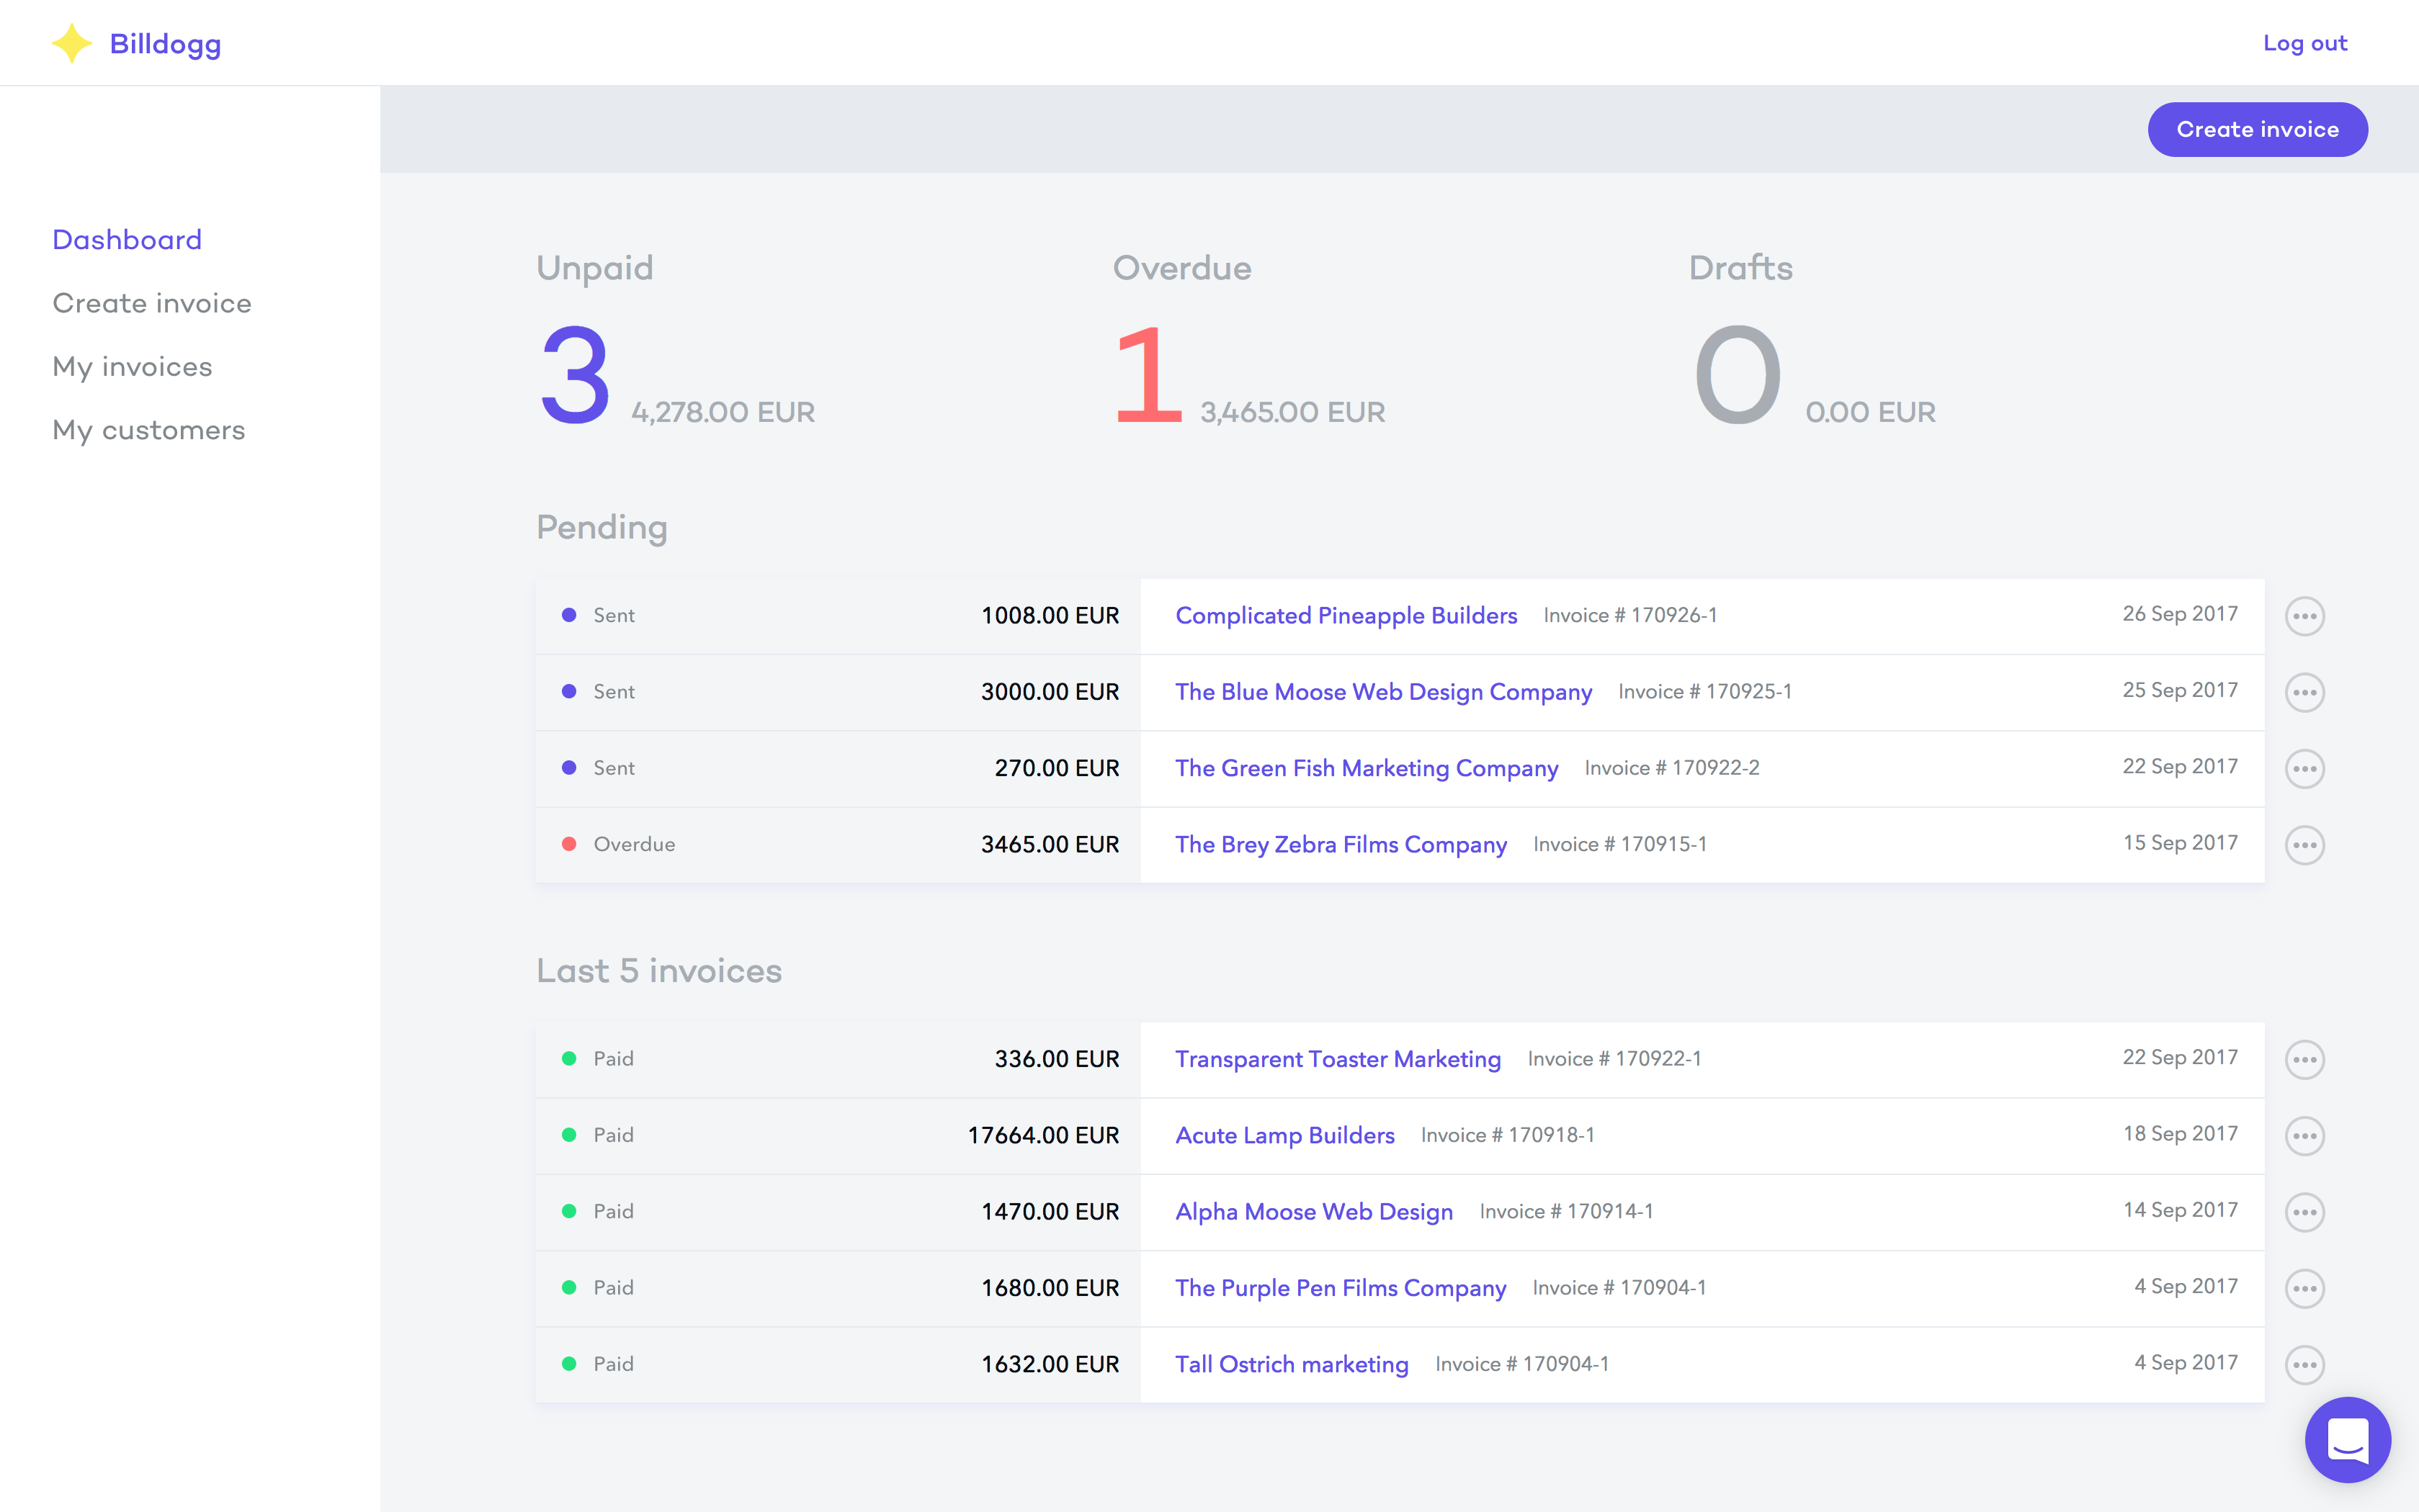Go to My invoices in sidebar
Image resolution: width=2419 pixels, height=1512 pixels.
pyautogui.click(x=132, y=367)
